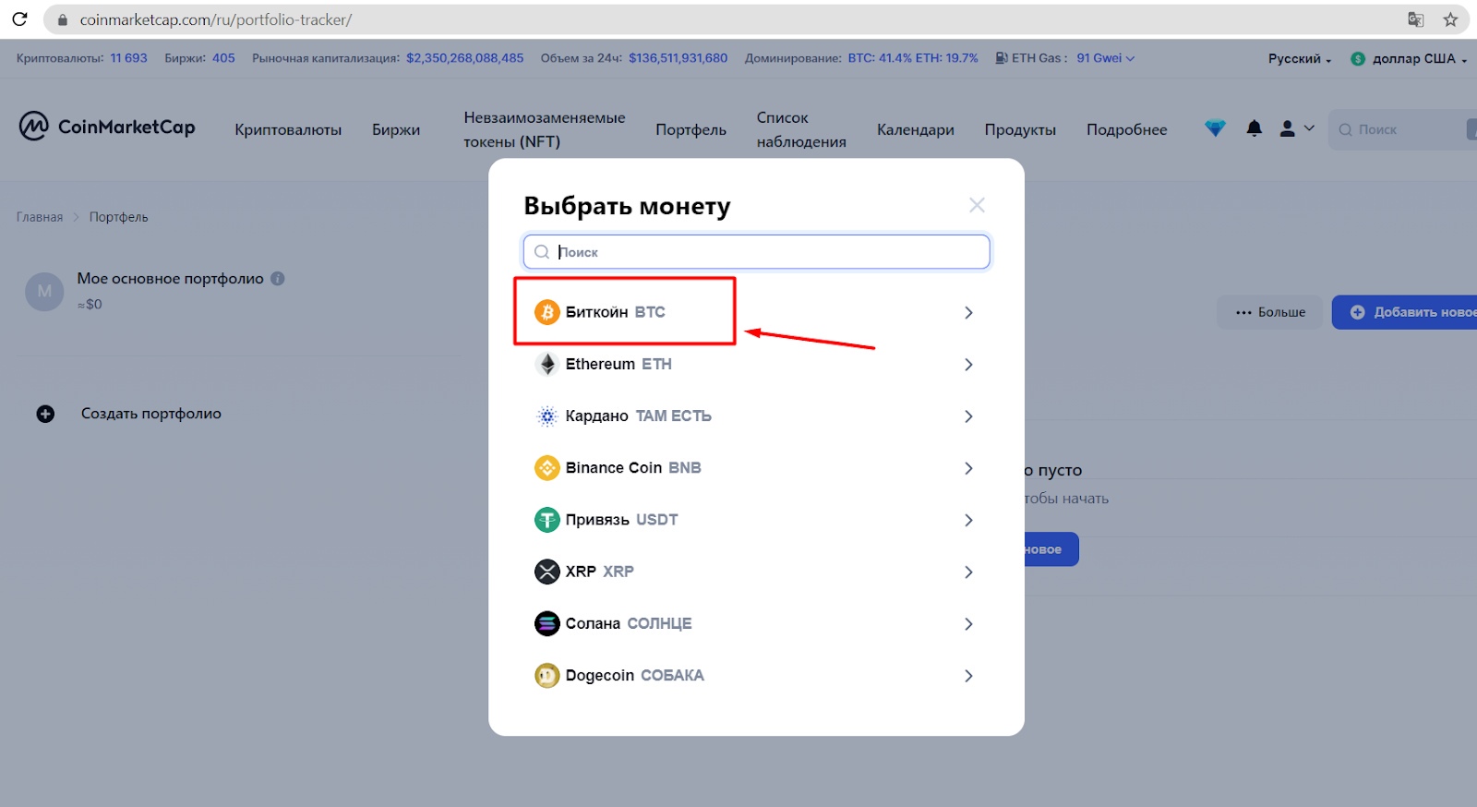Screen dimensions: 1477x807
Task: Open the Русский language dropdown
Action: (1300, 58)
